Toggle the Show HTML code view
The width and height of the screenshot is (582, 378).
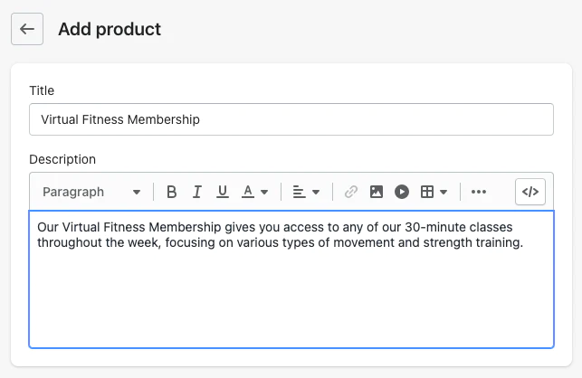coord(530,192)
